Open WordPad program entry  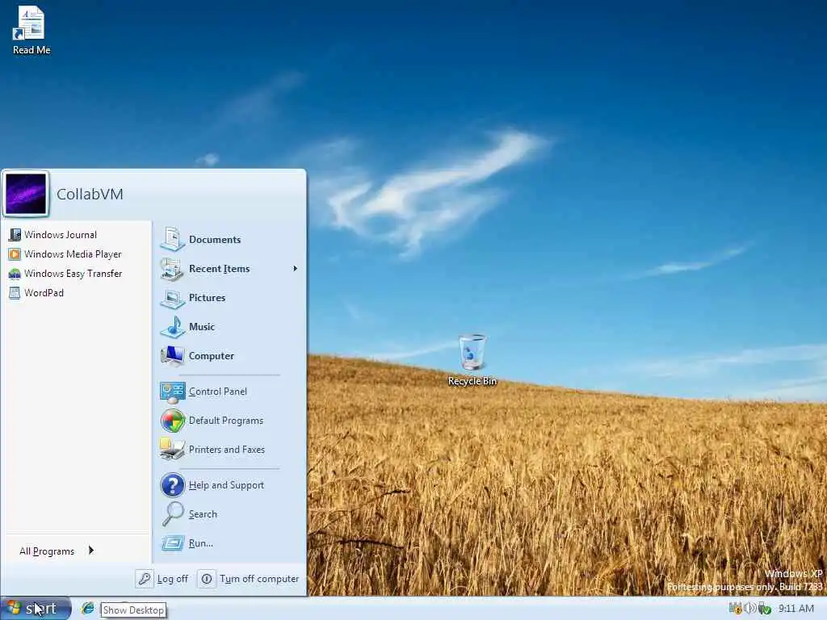pos(78,293)
